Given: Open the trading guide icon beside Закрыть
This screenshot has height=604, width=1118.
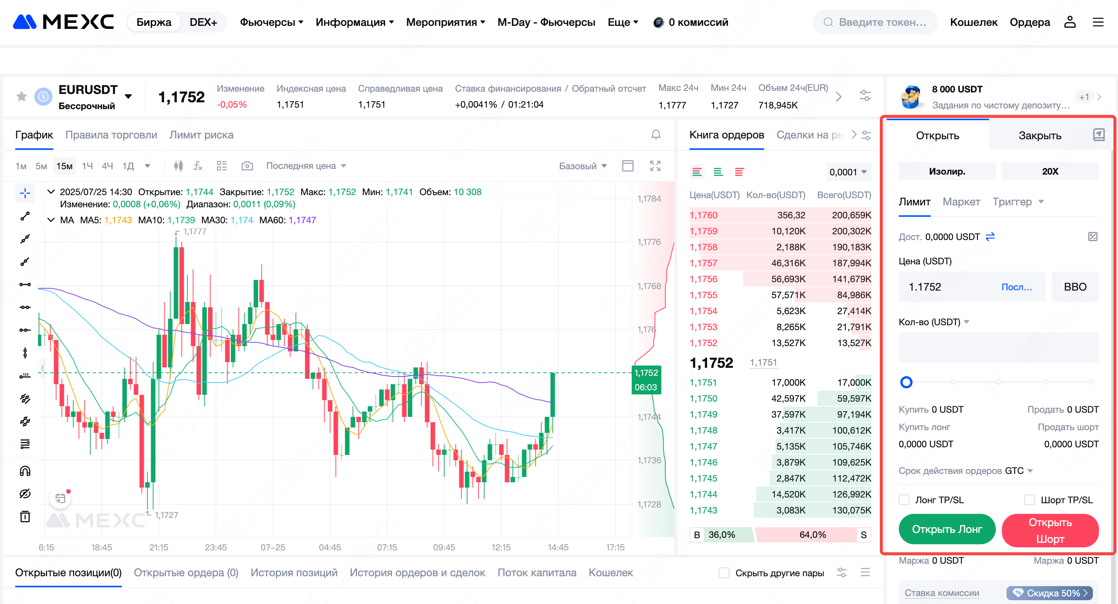Looking at the screenshot, I should click(1099, 135).
